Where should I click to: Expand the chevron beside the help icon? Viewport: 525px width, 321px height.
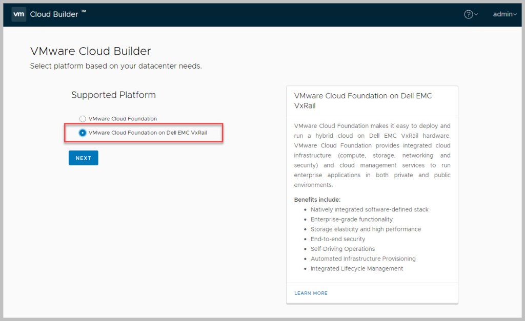(x=476, y=14)
